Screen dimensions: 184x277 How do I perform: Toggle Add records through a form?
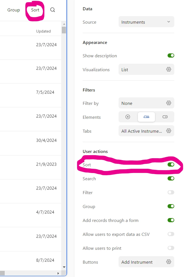coord(171,220)
